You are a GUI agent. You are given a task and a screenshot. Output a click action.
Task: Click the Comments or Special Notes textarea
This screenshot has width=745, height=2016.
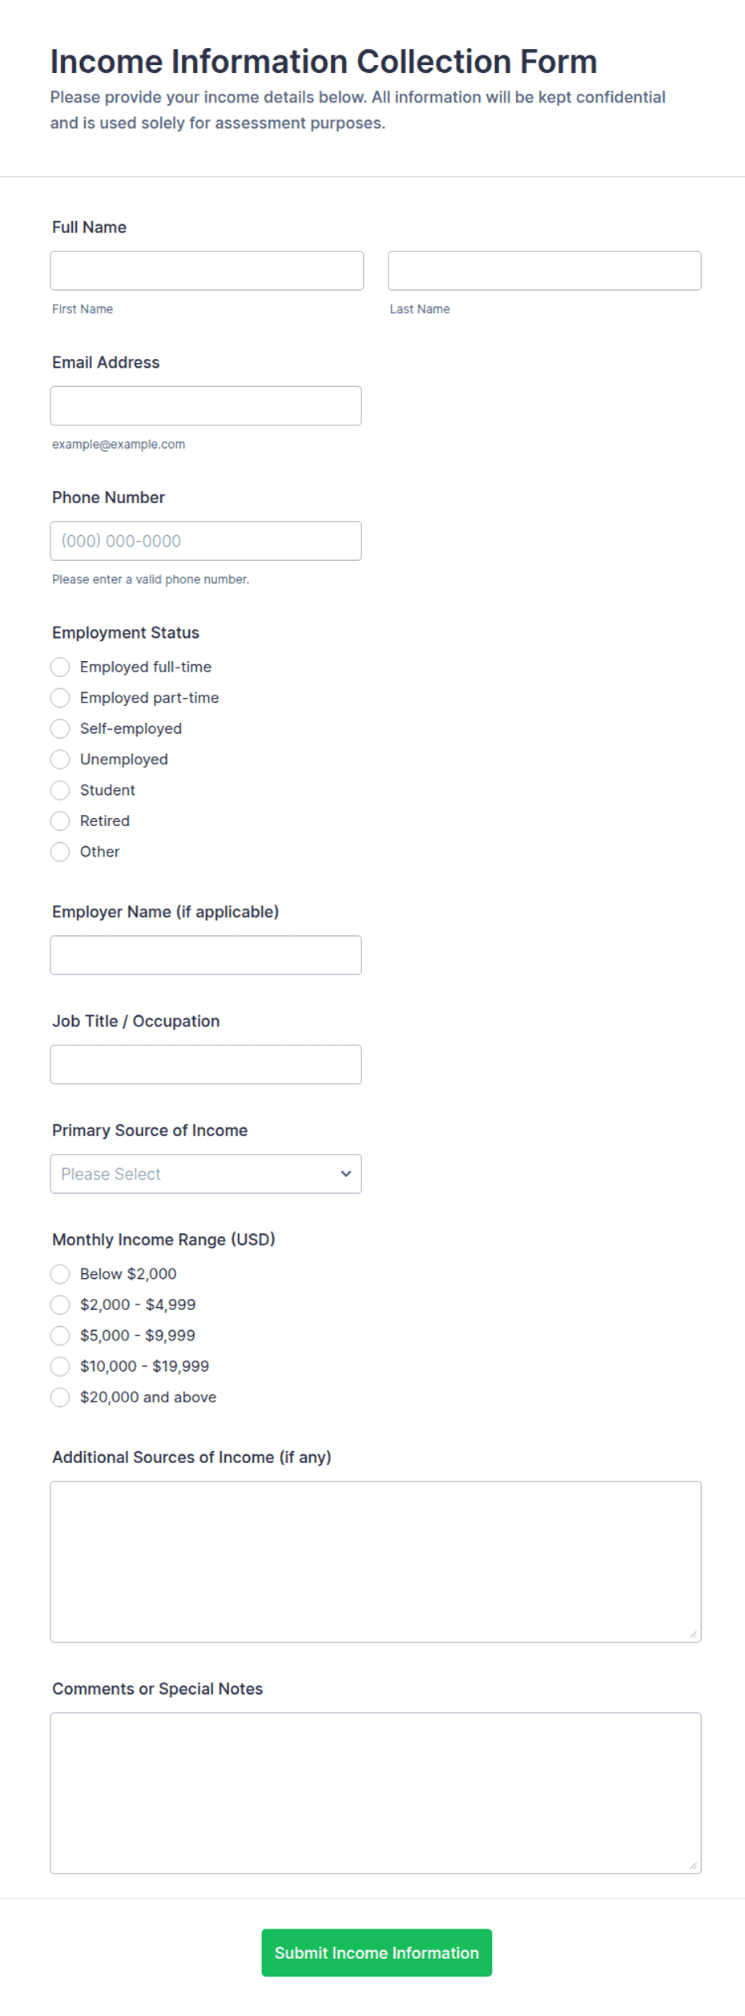click(376, 1793)
